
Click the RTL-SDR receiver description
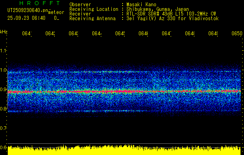point(171,14)
